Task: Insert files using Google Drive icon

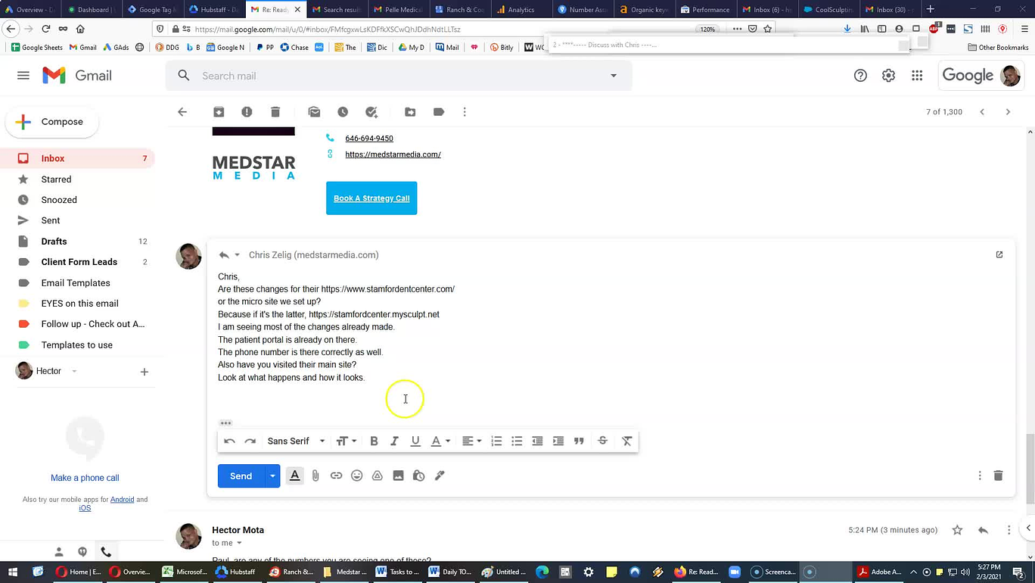Action: pos(377,475)
